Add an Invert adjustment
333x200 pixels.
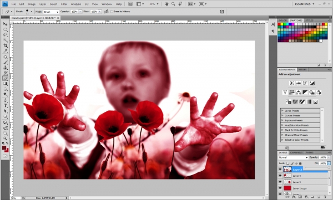[289, 101]
